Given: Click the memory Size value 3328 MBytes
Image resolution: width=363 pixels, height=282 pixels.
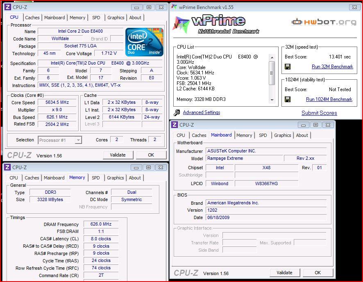Looking at the screenshot, I should coord(50,199).
